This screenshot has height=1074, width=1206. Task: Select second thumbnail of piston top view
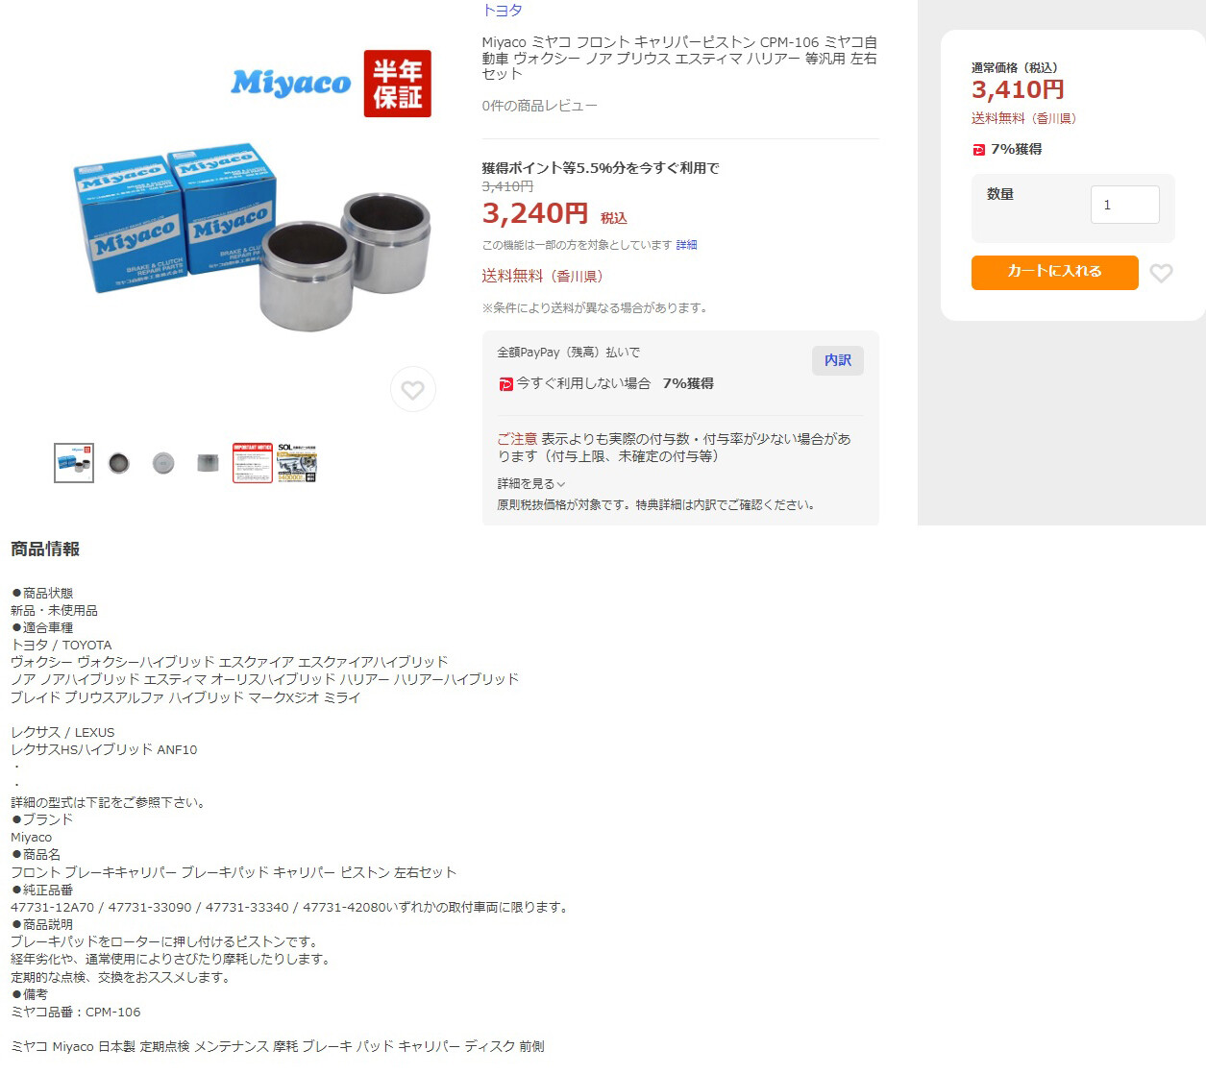(119, 463)
